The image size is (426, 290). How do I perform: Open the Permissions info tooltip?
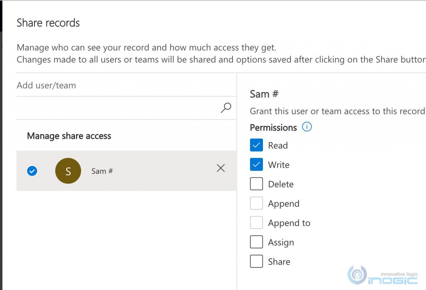(x=307, y=127)
